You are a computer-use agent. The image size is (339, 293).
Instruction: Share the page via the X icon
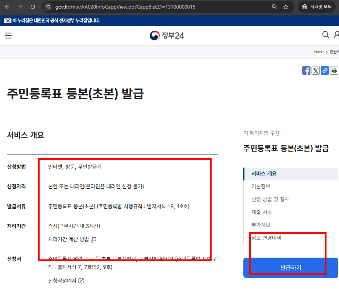(x=315, y=70)
